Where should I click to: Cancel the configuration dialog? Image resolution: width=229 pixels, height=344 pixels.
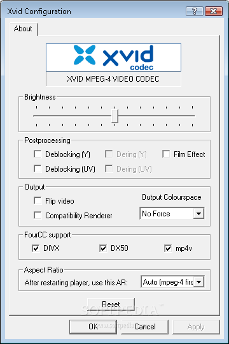145,327
